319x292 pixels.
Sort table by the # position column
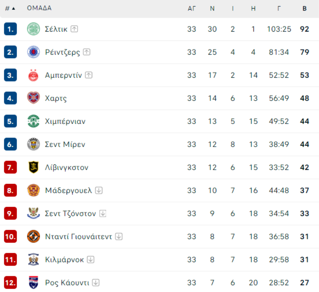(x=10, y=9)
